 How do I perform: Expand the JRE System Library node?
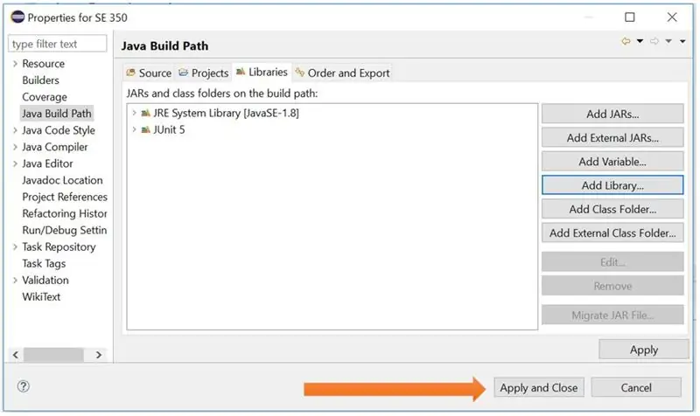(134, 113)
